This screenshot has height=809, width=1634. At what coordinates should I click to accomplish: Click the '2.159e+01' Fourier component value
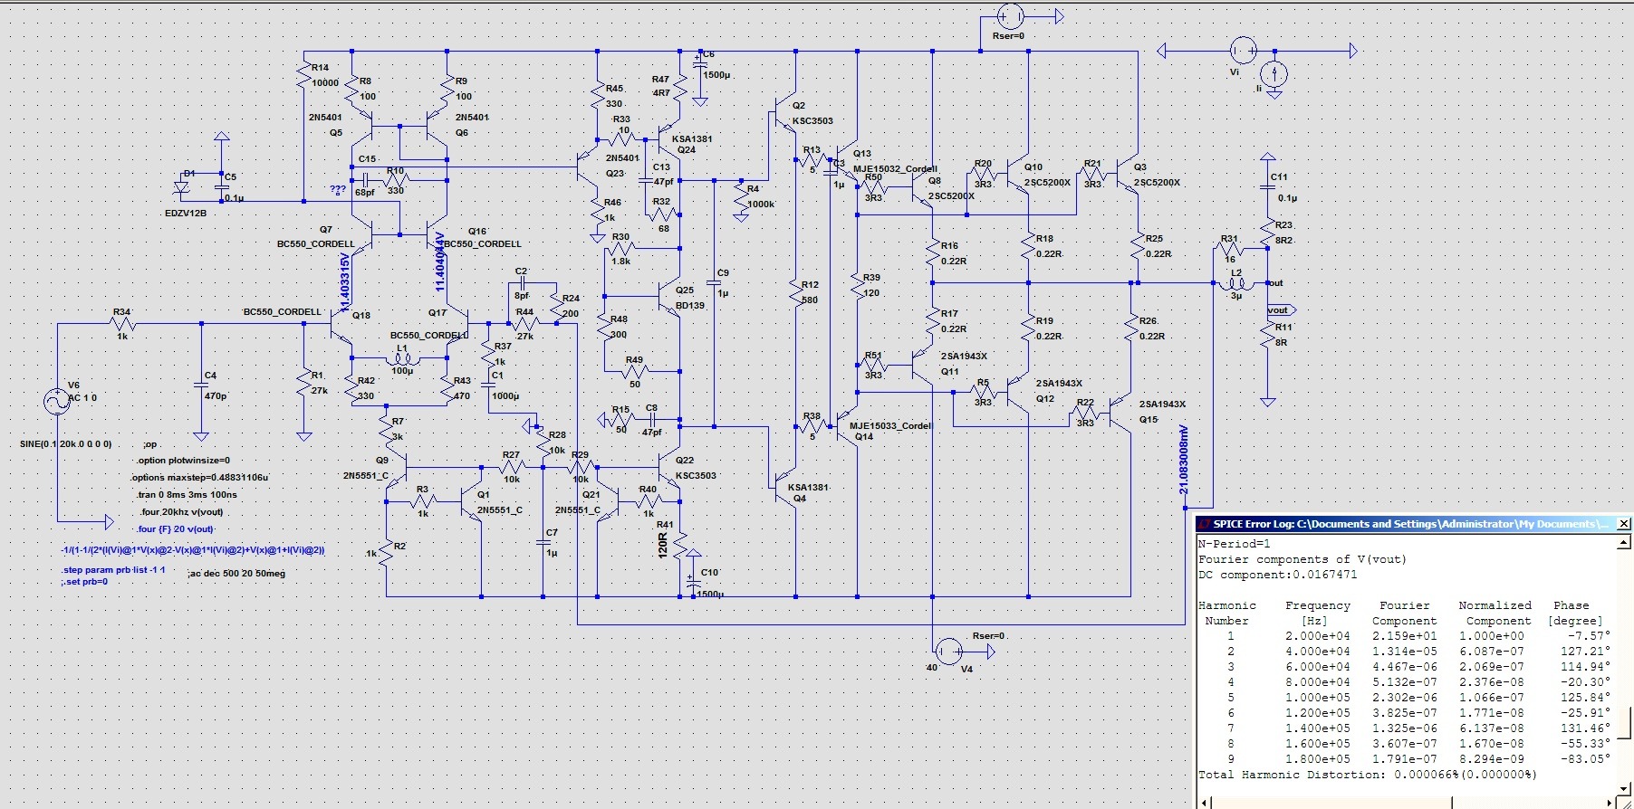[1405, 636]
